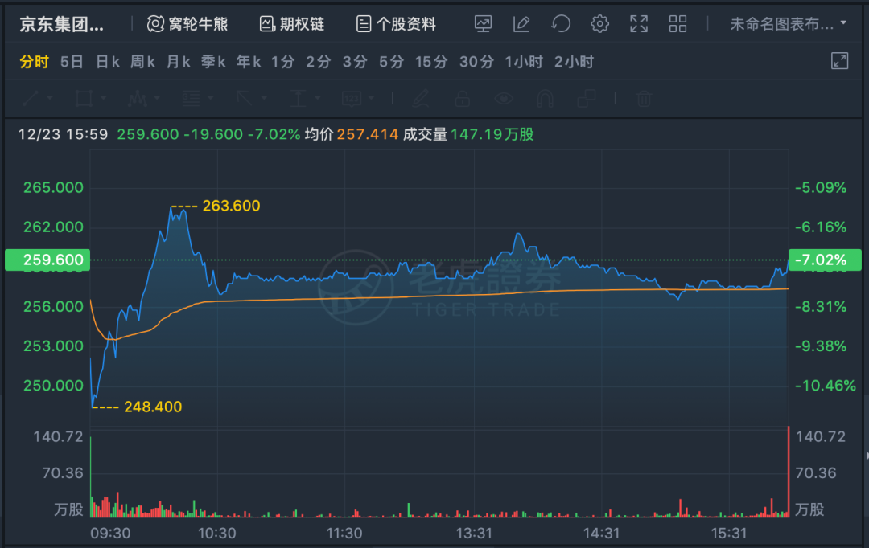Open the 期权链 options chain
869x548 pixels.
(290, 23)
